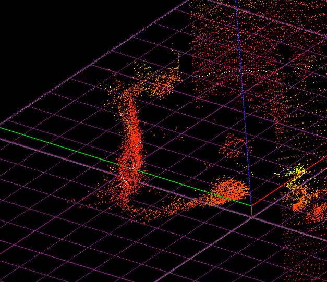327x282 pixels.
Task: Click the bright yellow point cluster at right
Action: [297, 171]
